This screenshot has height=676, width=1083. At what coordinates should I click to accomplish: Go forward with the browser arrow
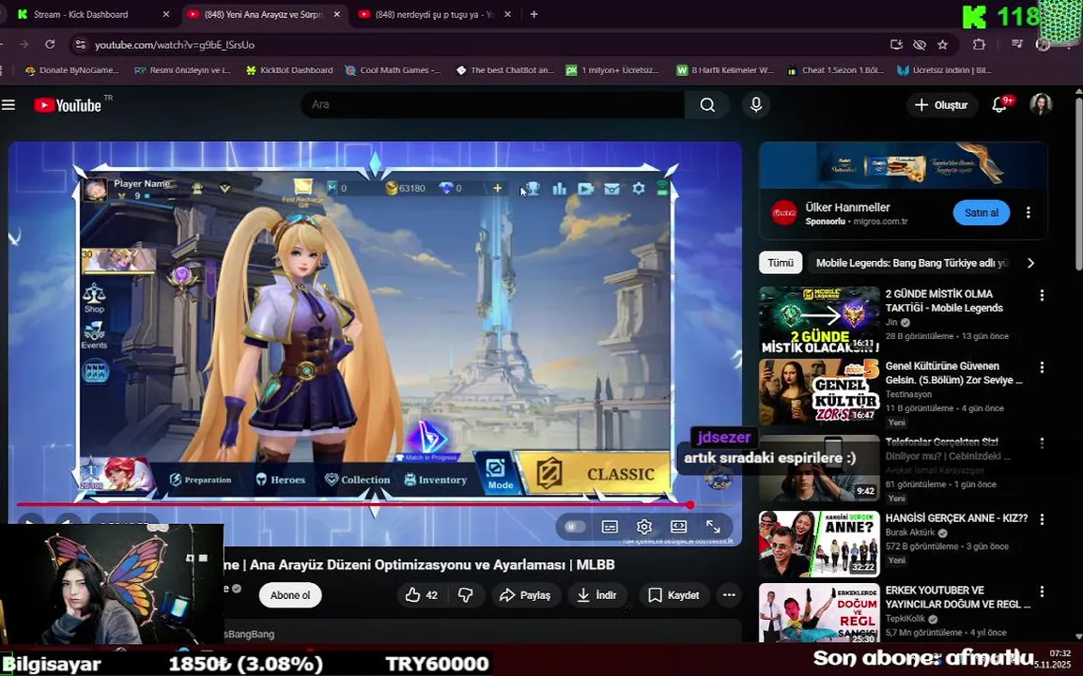24,44
